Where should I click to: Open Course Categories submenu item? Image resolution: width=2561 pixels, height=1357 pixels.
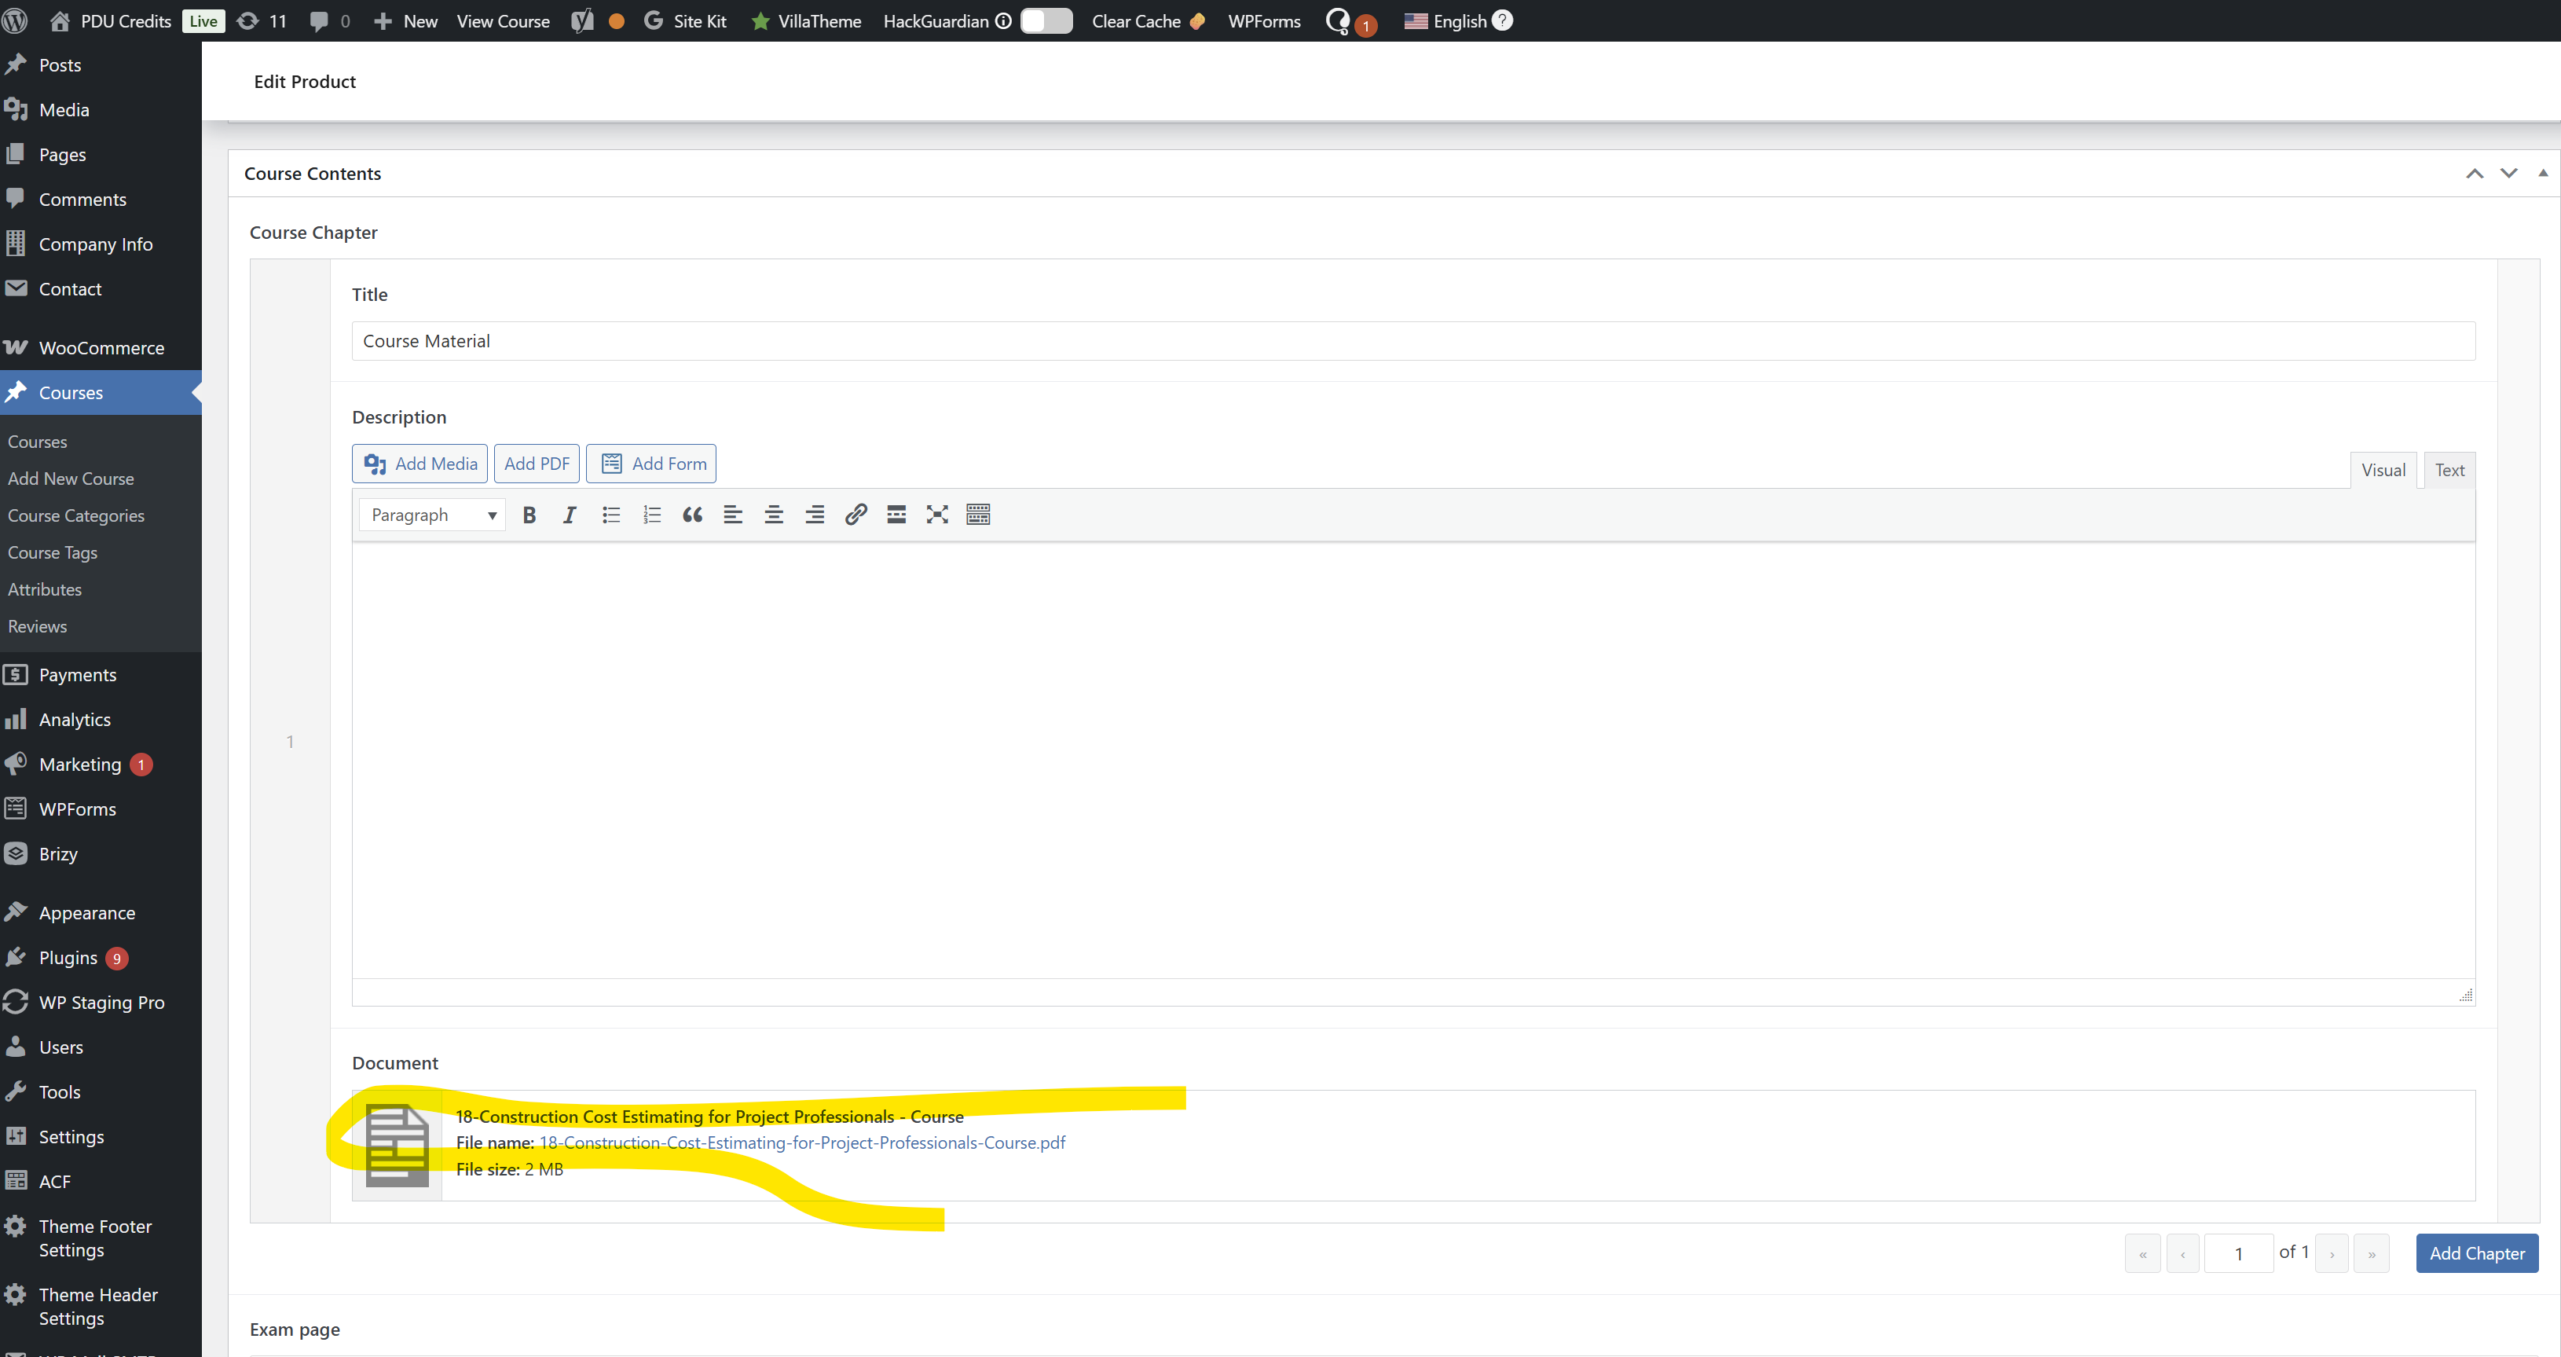75,515
